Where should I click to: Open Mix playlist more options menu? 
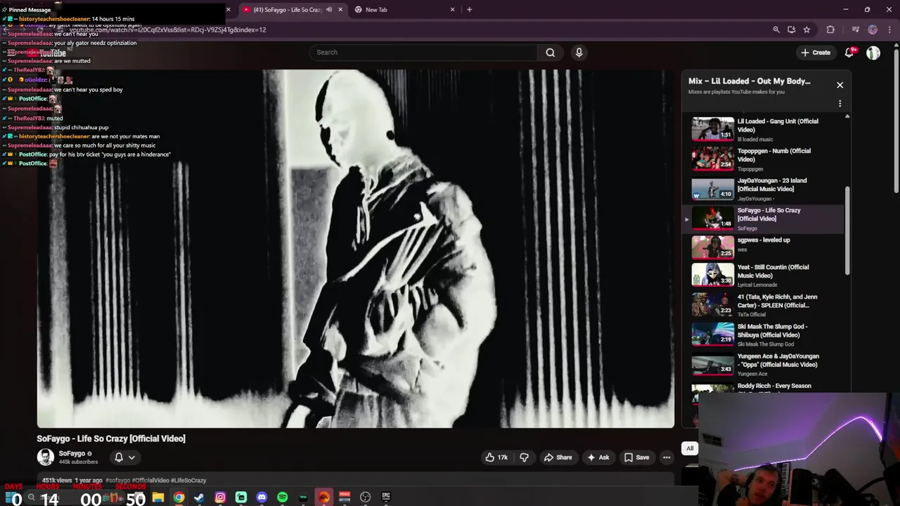[840, 103]
